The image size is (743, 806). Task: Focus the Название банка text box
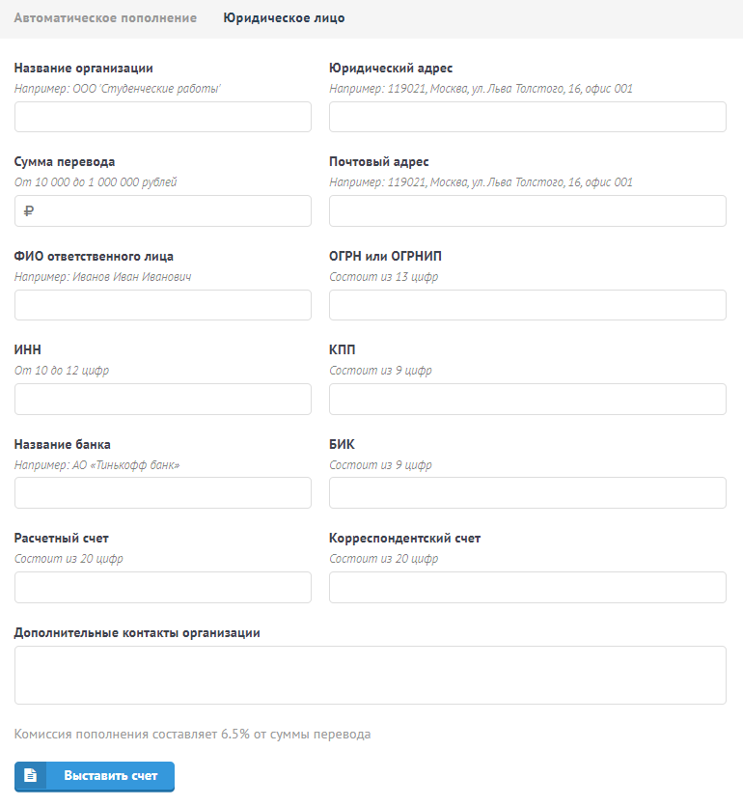pyautogui.click(x=163, y=492)
